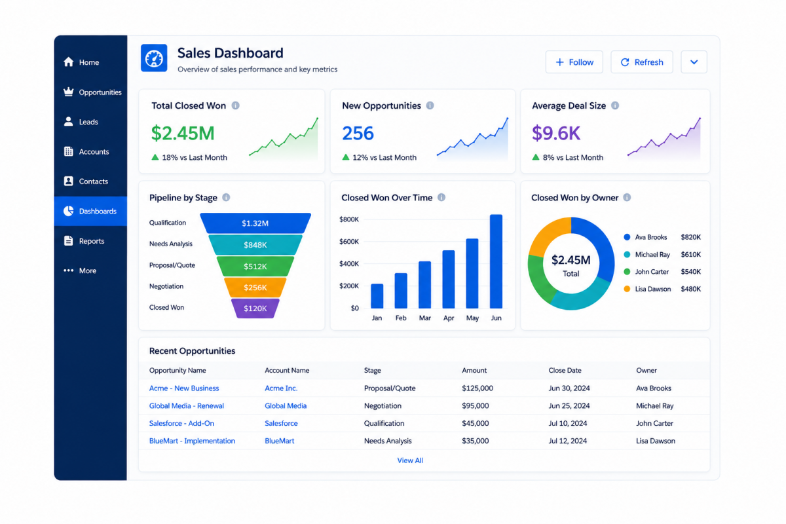Image resolution: width=786 pixels, height=524 pixels.
Task: Click the $2.45M Total donut center
Action: point(571,265)
